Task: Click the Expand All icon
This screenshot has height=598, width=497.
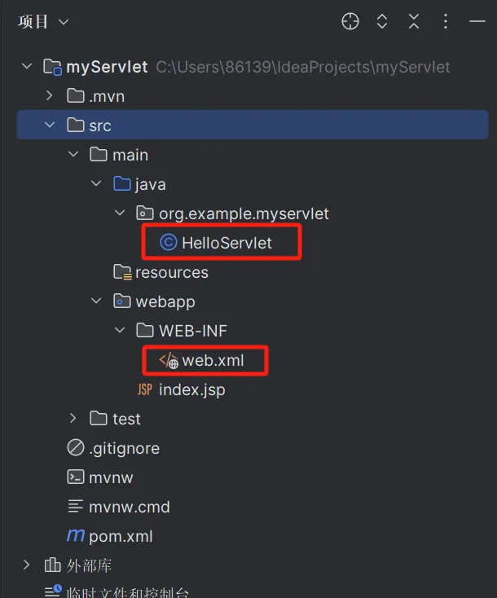Action: pyautogui.click(x=382, y=21)
